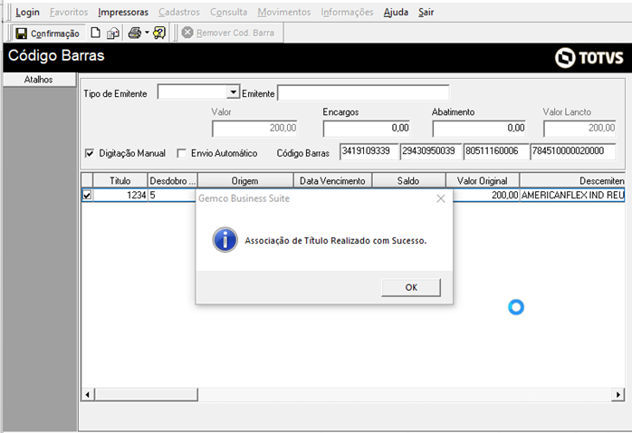The image size is (632, 433).
Task: Click the Origem column header
Action: [x=245, y=180]
